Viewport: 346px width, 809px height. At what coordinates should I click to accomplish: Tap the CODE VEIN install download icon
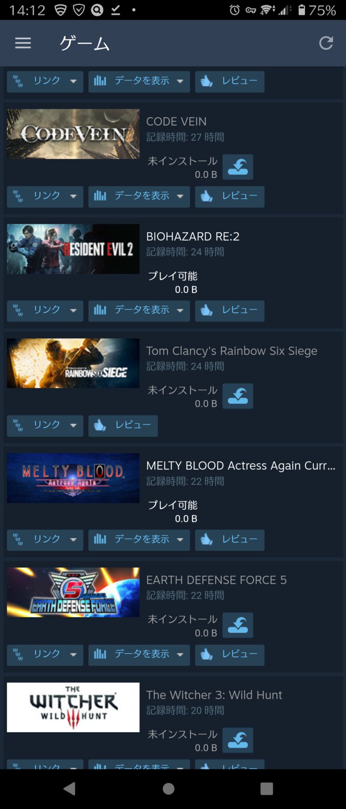pyautogui.click(x=238, y=167)
